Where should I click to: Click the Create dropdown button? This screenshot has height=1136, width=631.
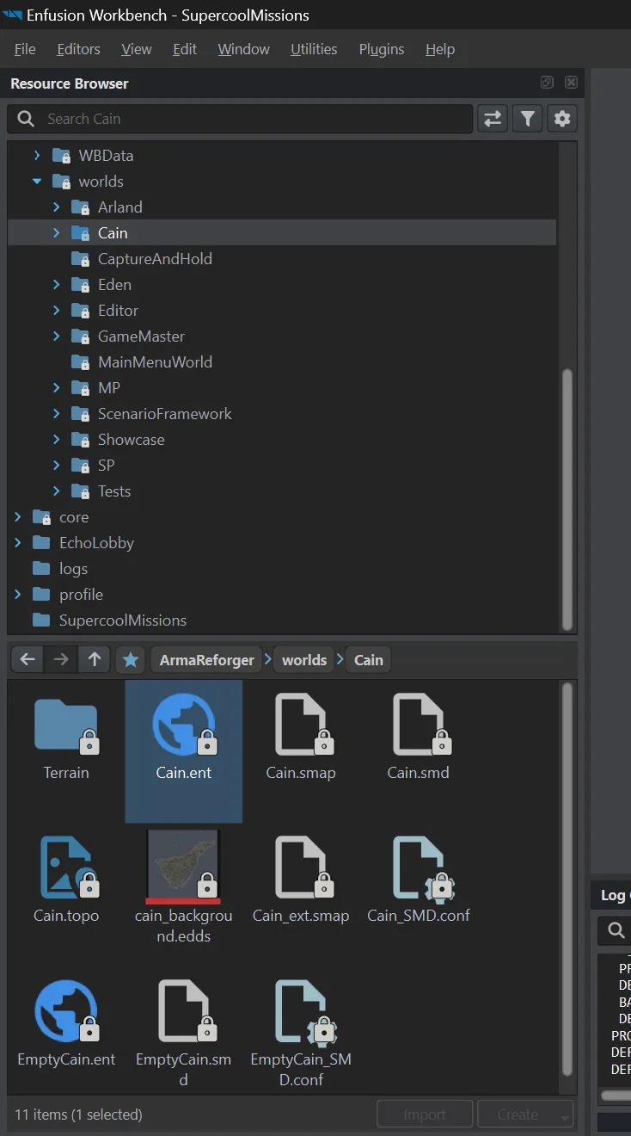525,1114
